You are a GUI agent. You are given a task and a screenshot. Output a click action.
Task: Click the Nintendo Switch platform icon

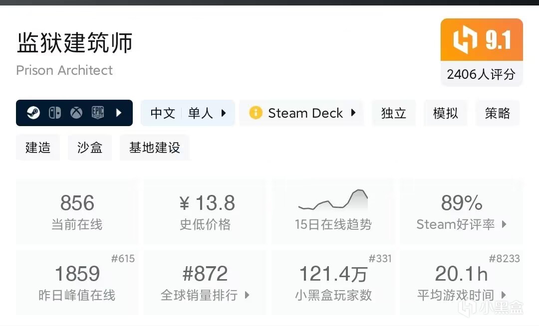pyautogui.click(x=55, y=113)
